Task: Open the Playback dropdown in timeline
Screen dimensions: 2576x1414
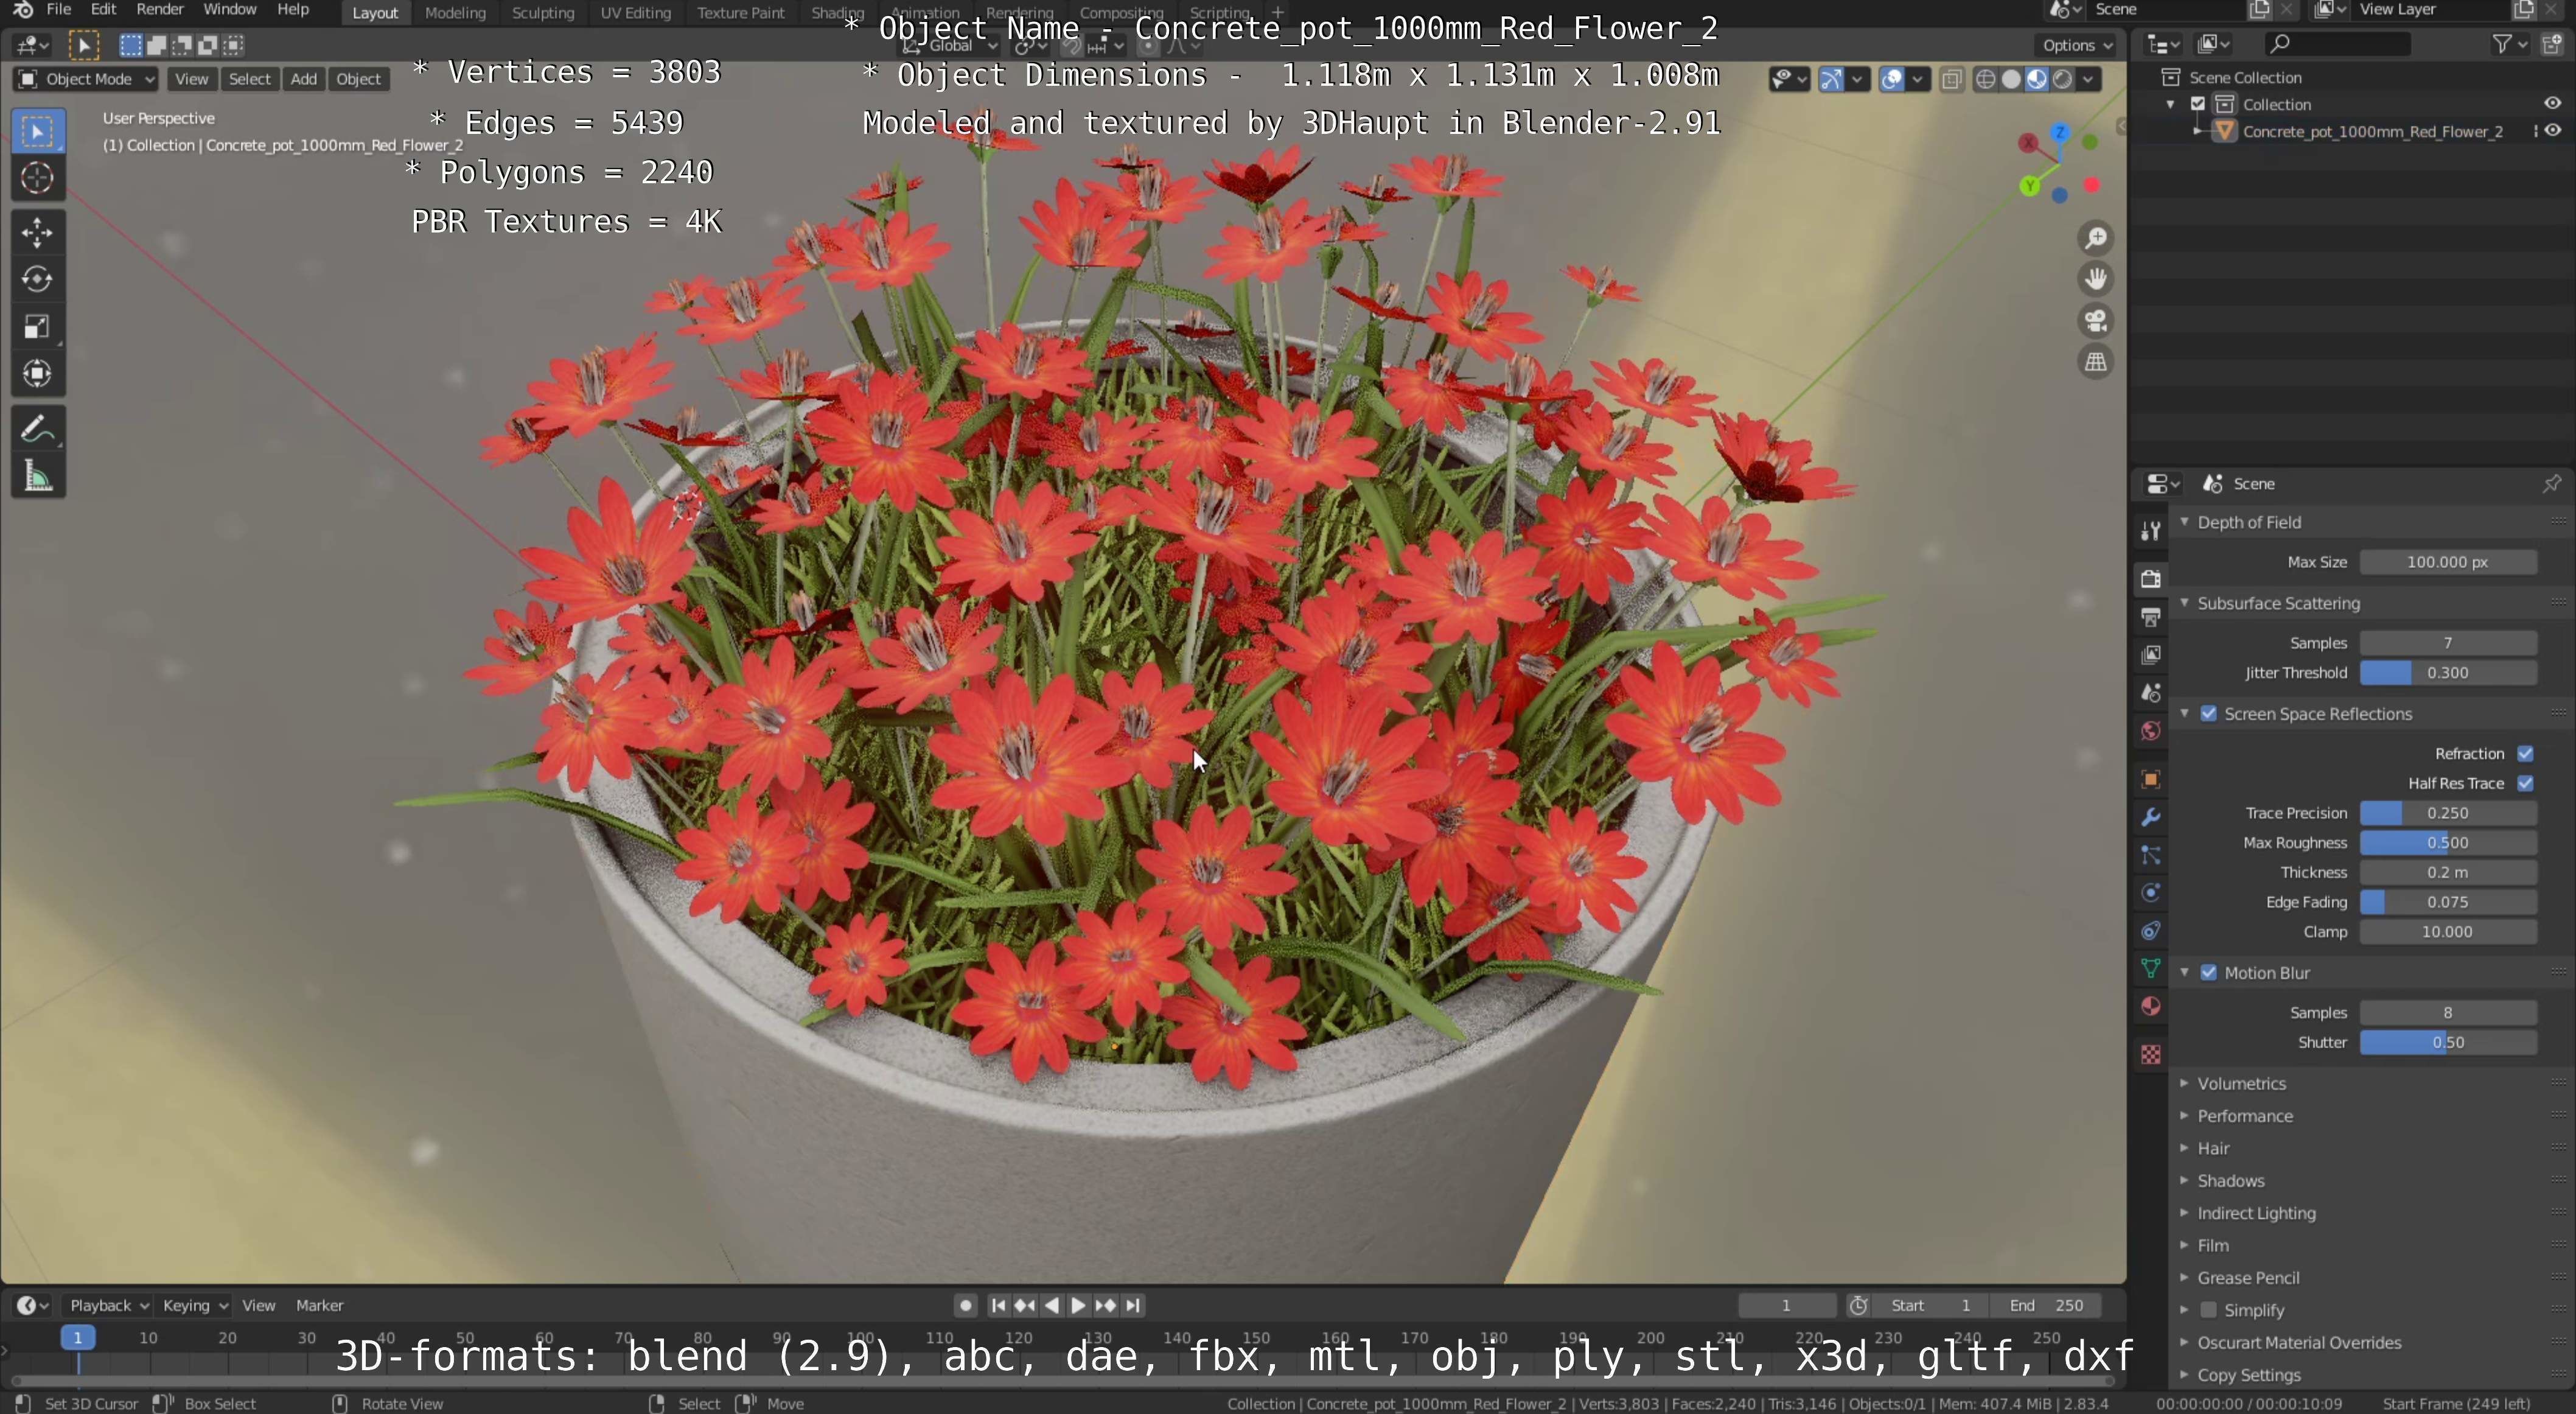Action: coord(107,1305)
